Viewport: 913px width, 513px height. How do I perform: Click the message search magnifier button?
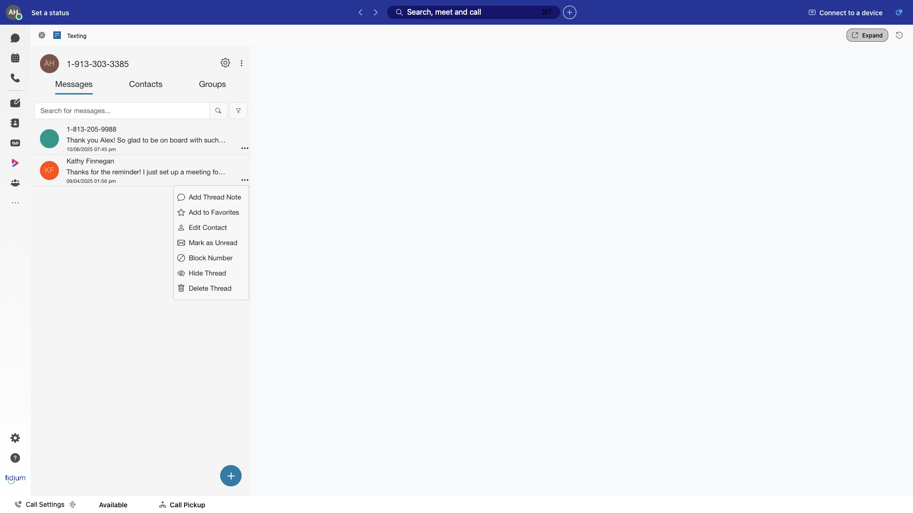pyautogui.click(x=218, y=111)
